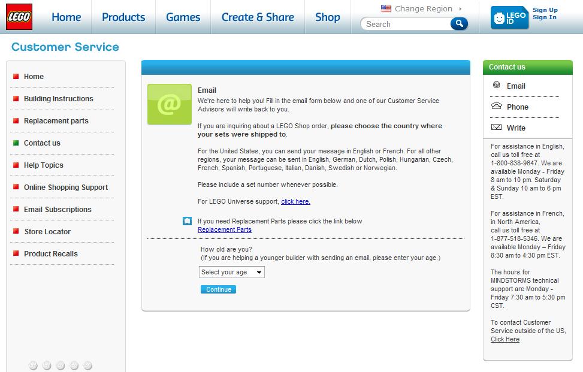
Task: Click the Sign Up link
Action: click(x=545, y=10)
